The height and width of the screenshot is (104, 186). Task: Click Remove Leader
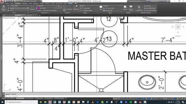(x=87, y=10)
